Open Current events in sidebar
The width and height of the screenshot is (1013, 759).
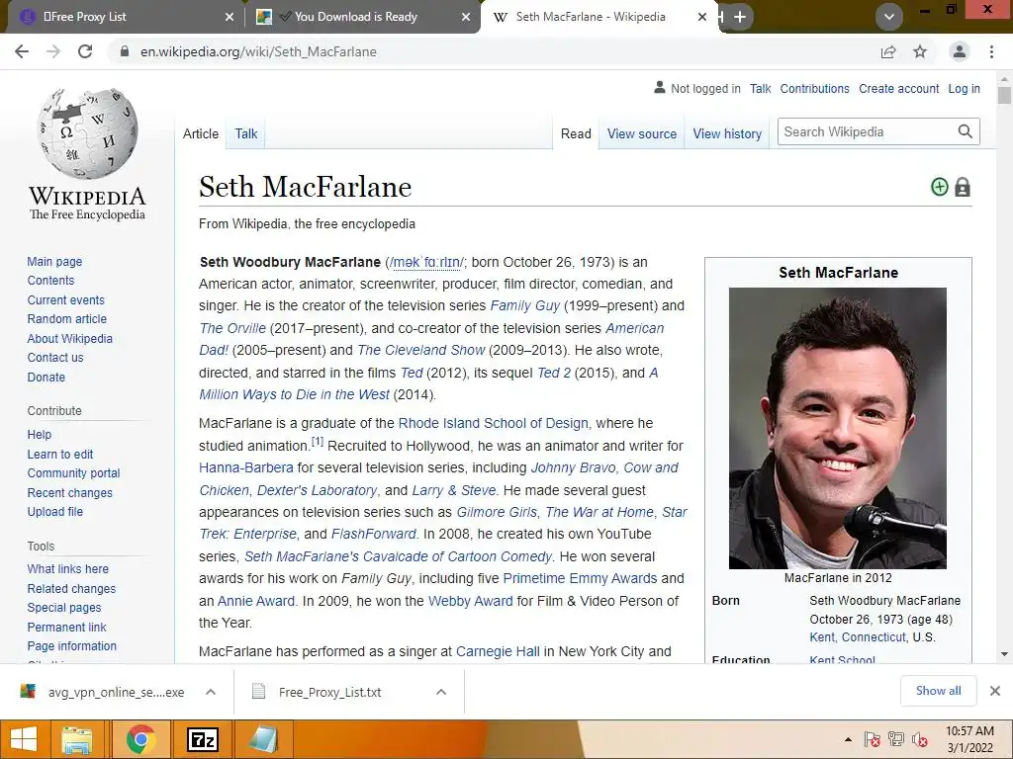click(66, 300)
